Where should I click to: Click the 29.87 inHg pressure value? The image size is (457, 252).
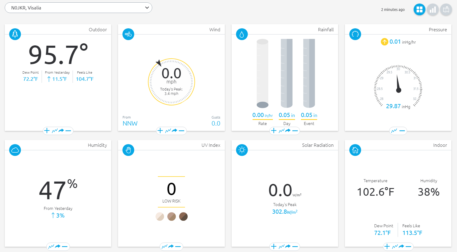[x=398, y=106]
